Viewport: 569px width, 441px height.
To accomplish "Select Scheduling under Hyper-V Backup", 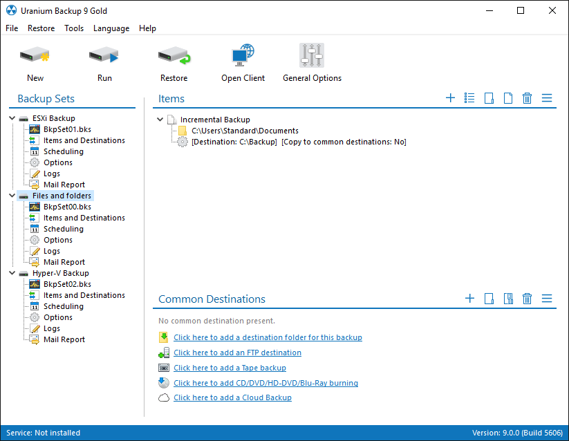I will (x=62, y=306).
